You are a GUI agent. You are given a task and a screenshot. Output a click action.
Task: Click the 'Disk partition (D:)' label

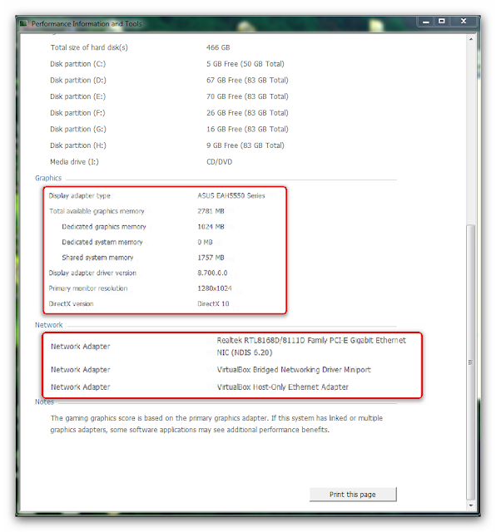click(x=78, y=80)
